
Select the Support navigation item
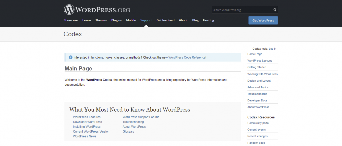click(146, 20)
